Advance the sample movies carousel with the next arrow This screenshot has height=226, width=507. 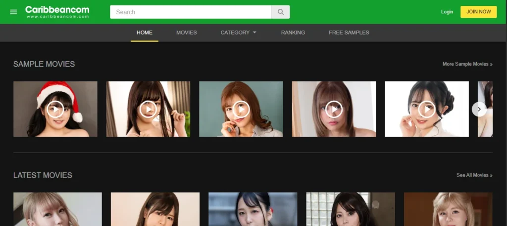pos(479,109)
